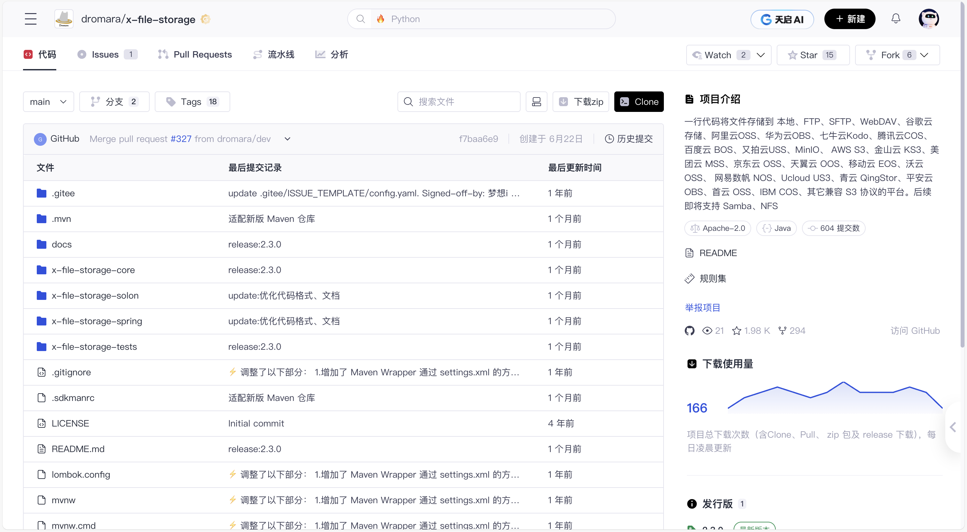Click the GitHub octocat icon
Viewport: 967px width, 532px height.
point(689,331)
